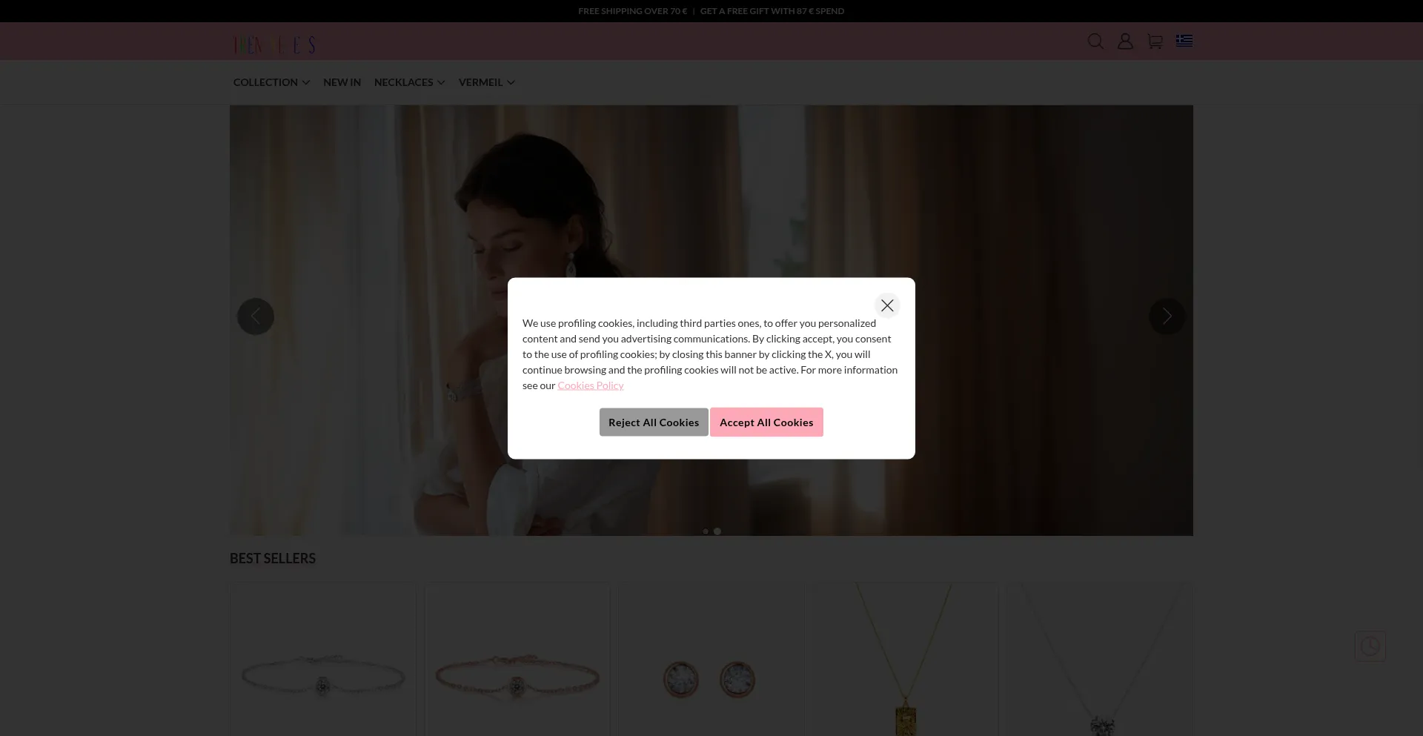Screen dimensions: 1423x736
Task: Open the clock widget icon at the bottom right
Action: (1370, 646)
